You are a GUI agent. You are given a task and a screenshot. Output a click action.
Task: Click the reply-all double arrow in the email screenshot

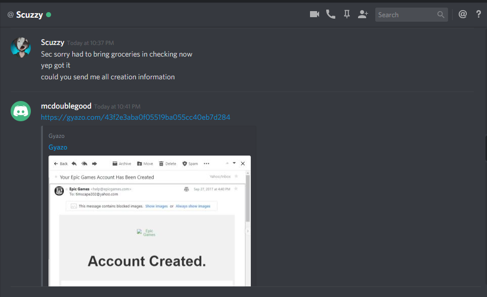coord(84,164)
